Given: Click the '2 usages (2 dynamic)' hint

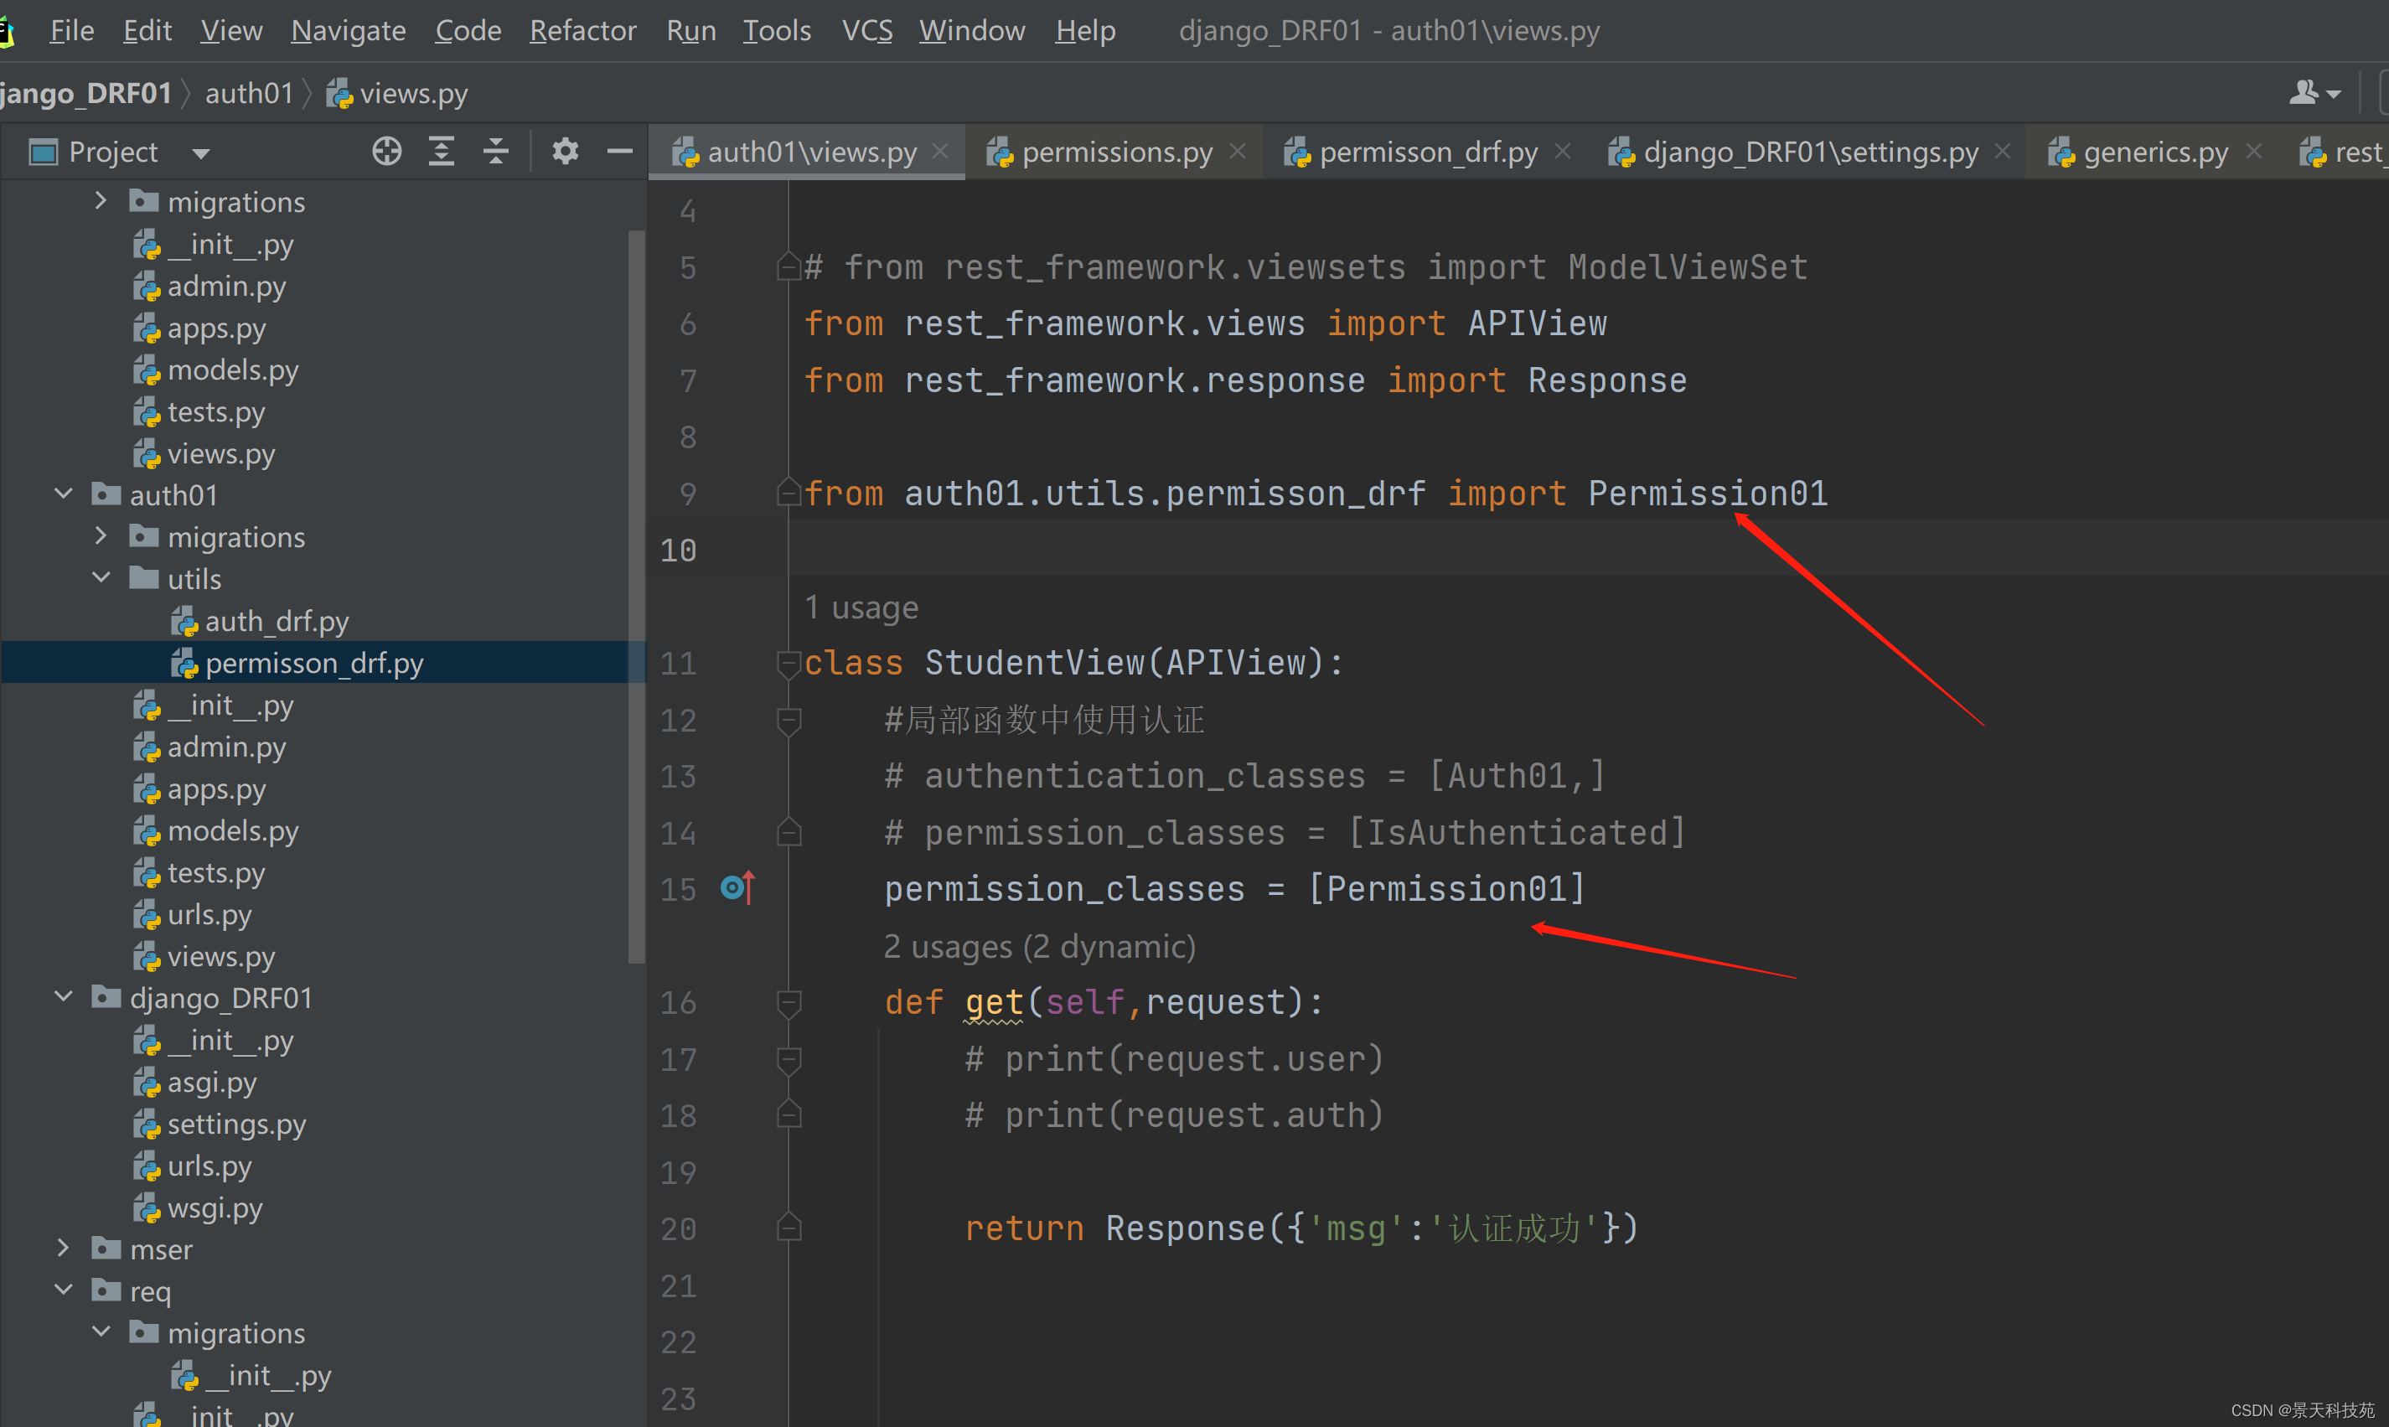Looking at the screenshot, I should pyautogui.click(x=1039, y=947).
